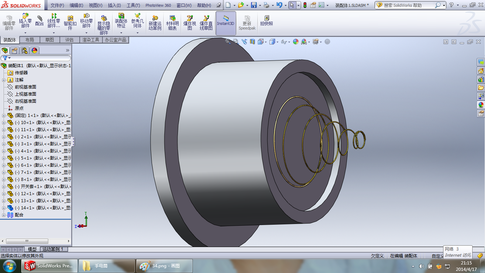The image size is (485, 273).
Task: Select 传感器 (Sensors) folder
Action: coord(21,73)
